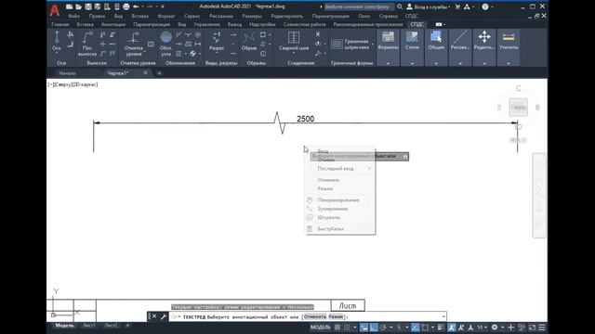Viewport: 595px width, 334px height.
Task: Expand the command line history arrow
Action: (x=443, y=316)
